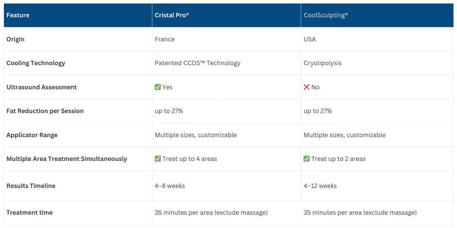Click the Fat Reduction per Session label

pyautogui.click(x=45, y=111)
